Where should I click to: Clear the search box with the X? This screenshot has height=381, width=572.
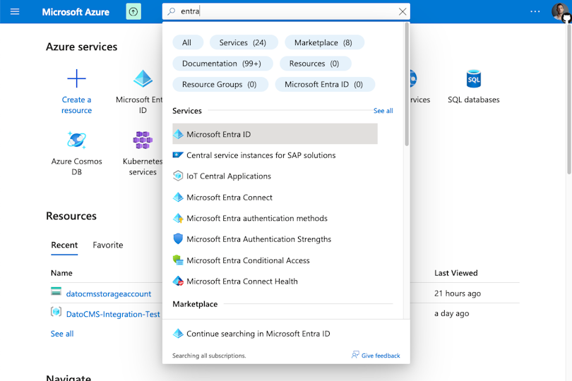point(403,12)
